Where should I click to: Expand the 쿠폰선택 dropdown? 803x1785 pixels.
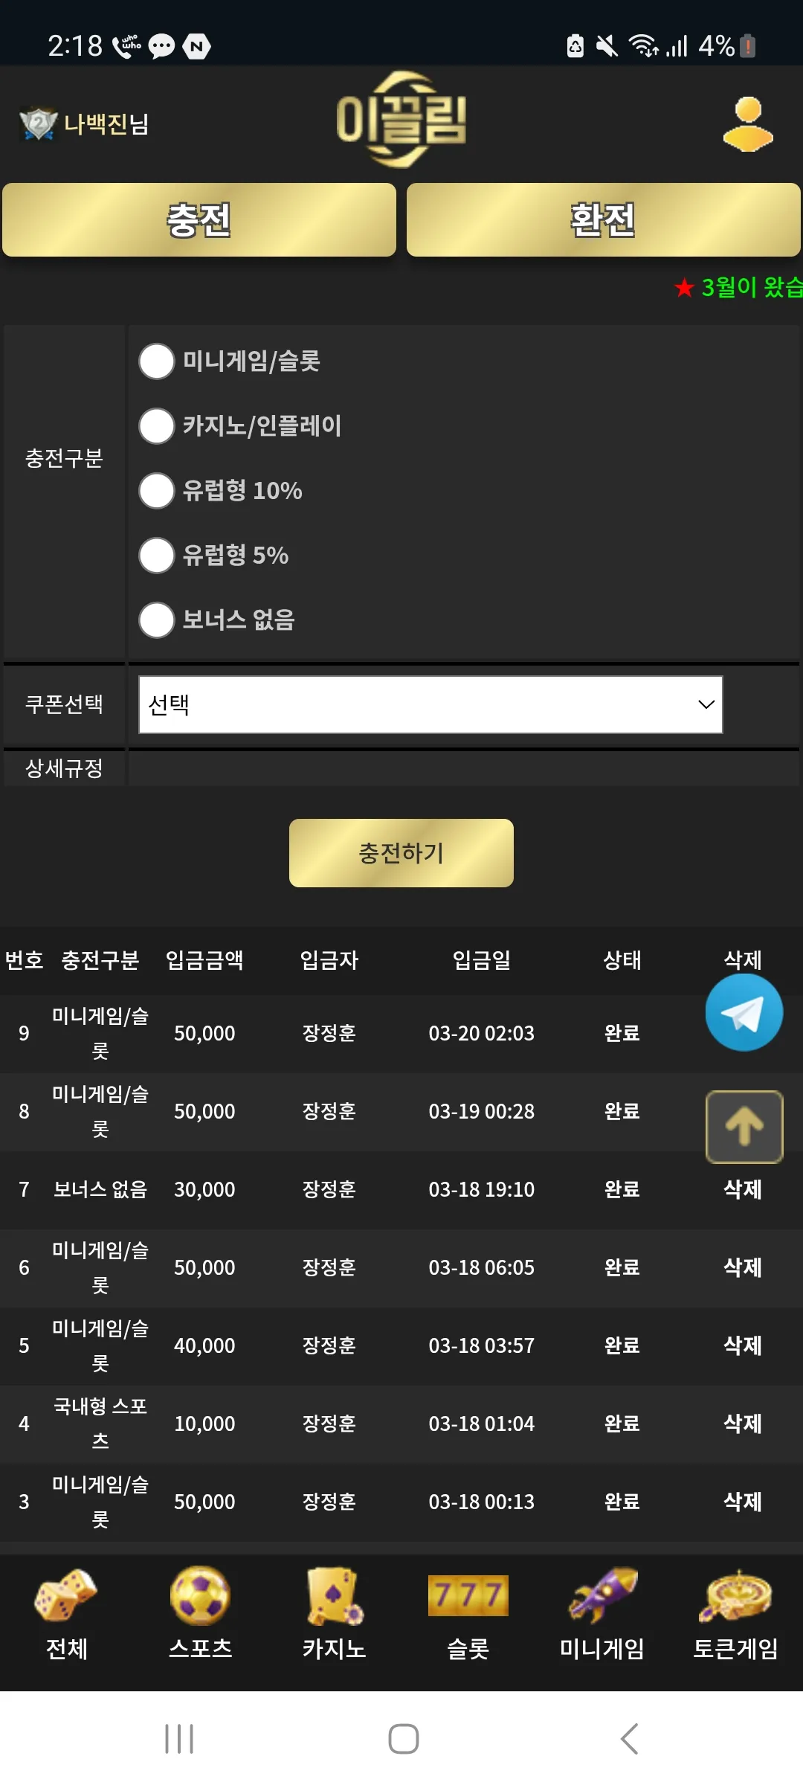[x=430, y=704]
